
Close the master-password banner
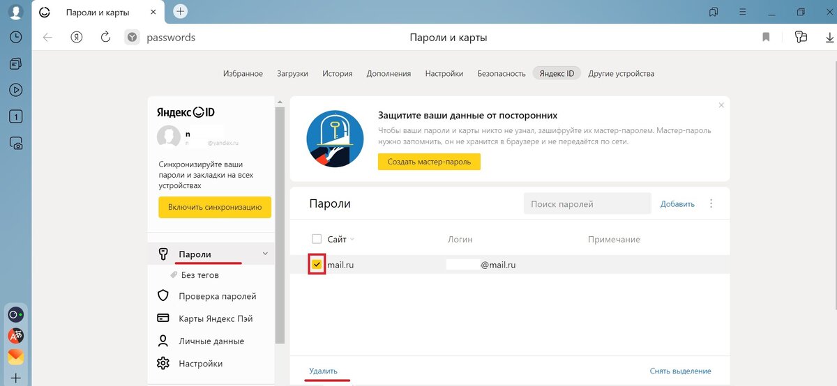tap(721, 105)
